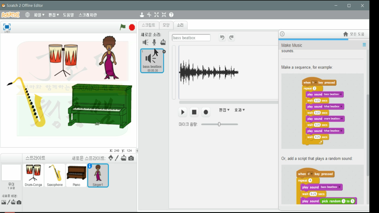Click the Make Music help title

292,45
